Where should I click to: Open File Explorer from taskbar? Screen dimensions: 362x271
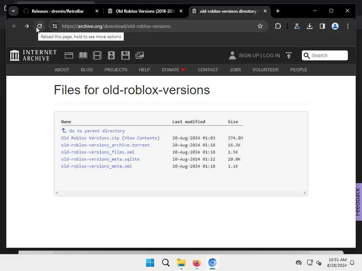pos(181,263)
